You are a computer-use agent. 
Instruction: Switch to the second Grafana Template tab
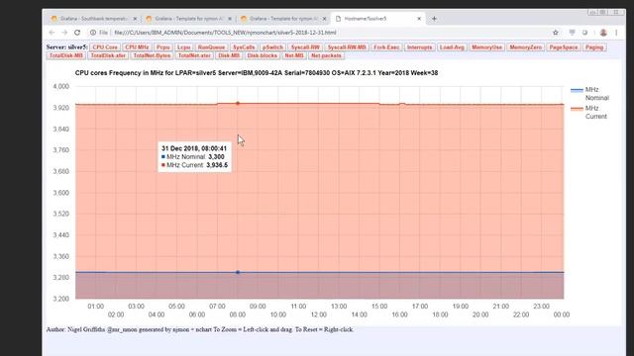(x=188, y=19)
